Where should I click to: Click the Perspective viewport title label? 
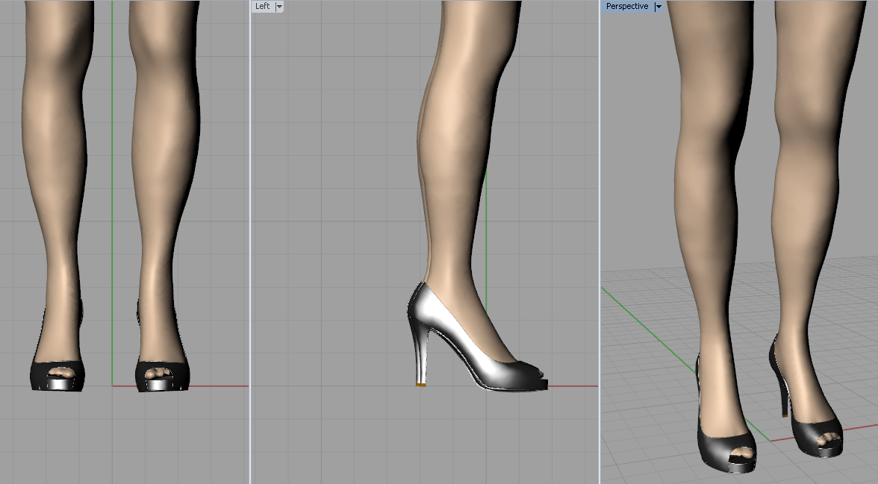tap(627, 6)
